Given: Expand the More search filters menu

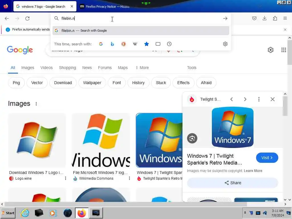Looking at the screenshot, I should (142, 68).
